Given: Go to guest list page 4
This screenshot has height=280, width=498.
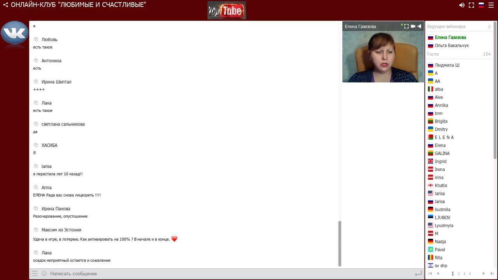Looking at the screenshot, I should [470, 274].
